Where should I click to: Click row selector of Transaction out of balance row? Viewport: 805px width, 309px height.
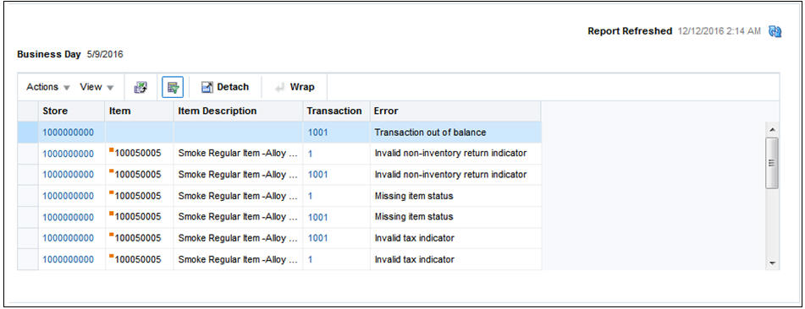28,133
